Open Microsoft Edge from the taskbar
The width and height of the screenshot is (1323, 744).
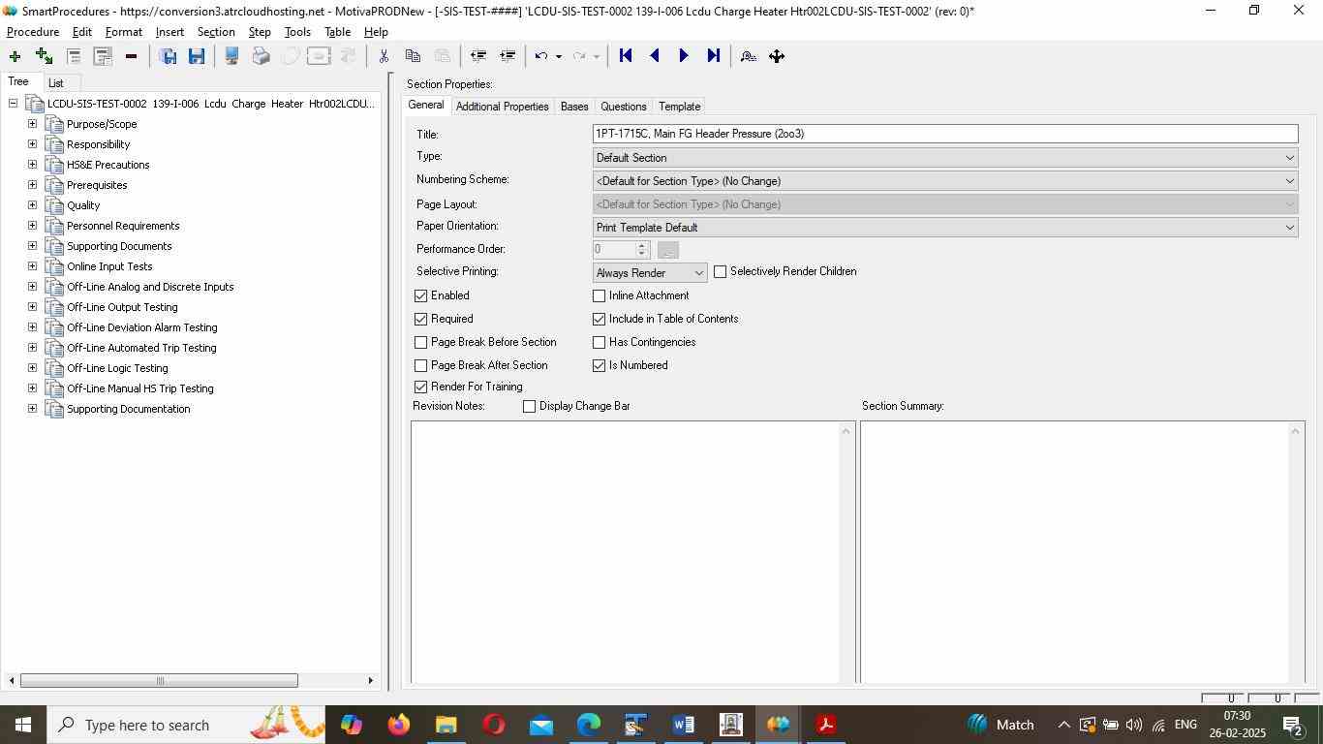(589, 725)
